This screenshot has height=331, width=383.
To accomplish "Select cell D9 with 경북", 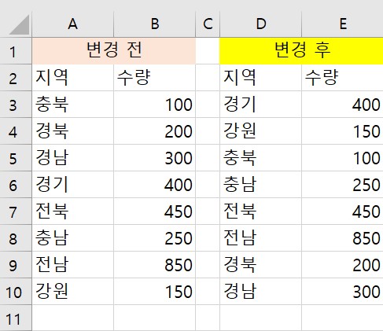I will click(x=261, y=265).
